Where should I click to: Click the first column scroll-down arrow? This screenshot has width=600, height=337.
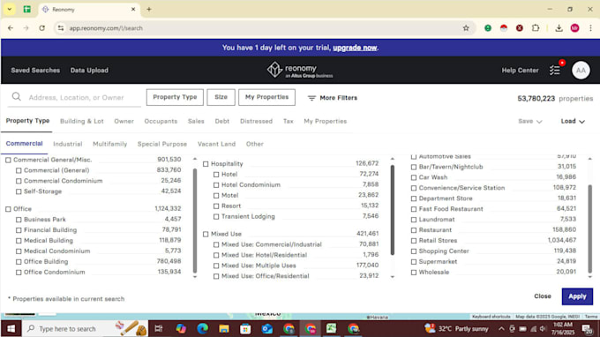[x=195, y=277]
